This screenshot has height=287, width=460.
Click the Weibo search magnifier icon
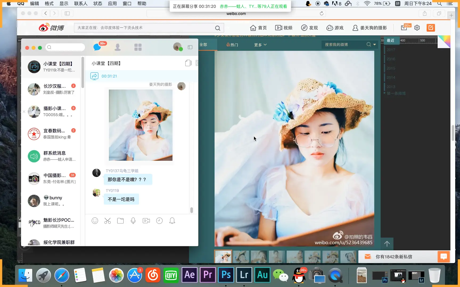pyautogui.click(x=217, y=28)
